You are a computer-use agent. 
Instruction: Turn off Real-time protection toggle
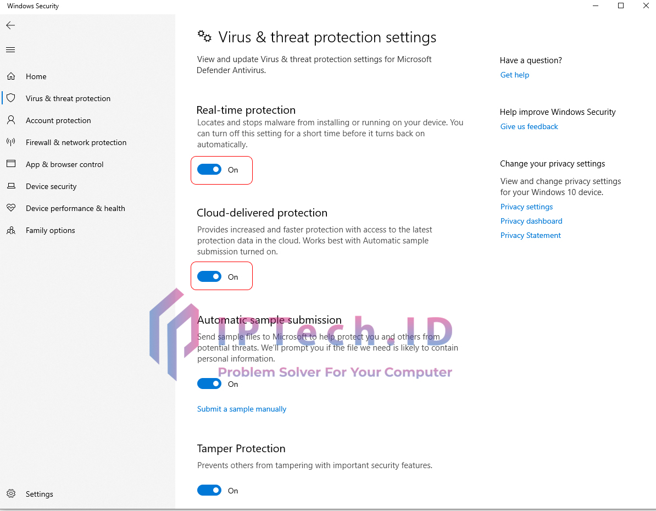(x=209, y=170)
